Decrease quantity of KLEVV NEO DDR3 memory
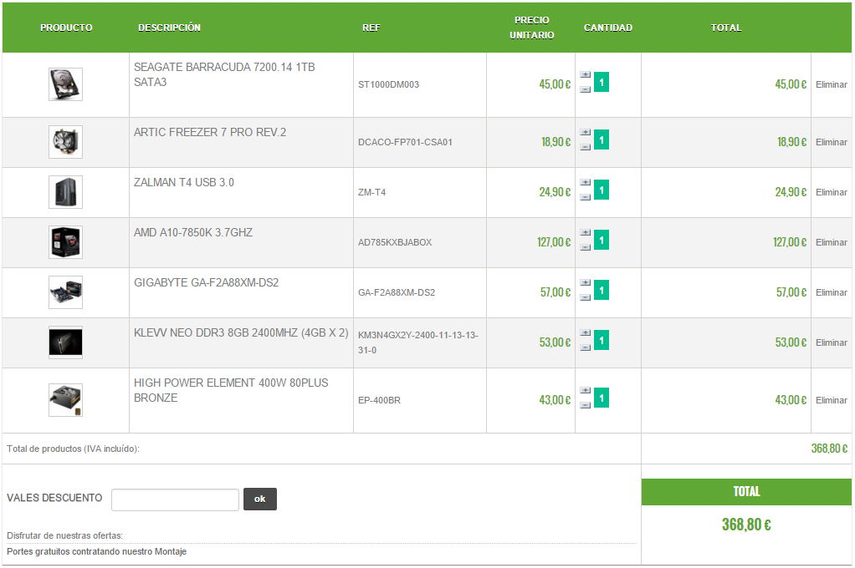The width and height of the screenshot is (855, 568). tap(585, 347)
